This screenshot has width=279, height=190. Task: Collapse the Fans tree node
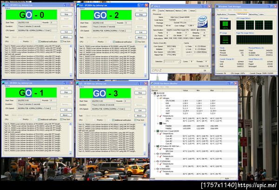tap(158, 124)
